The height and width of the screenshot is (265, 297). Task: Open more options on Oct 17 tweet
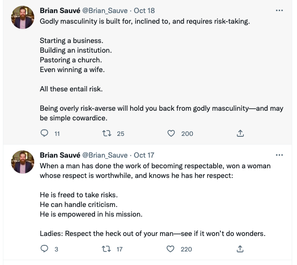click(279, 155)
